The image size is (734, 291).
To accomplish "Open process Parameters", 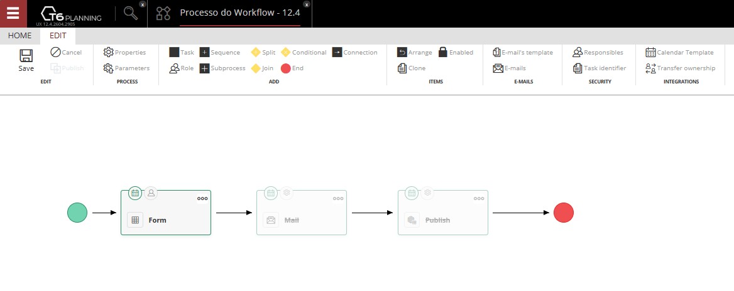I will tap(126, 68).
